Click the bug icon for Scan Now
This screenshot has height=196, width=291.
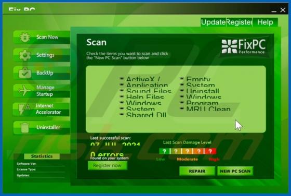[x=25, y=37]
